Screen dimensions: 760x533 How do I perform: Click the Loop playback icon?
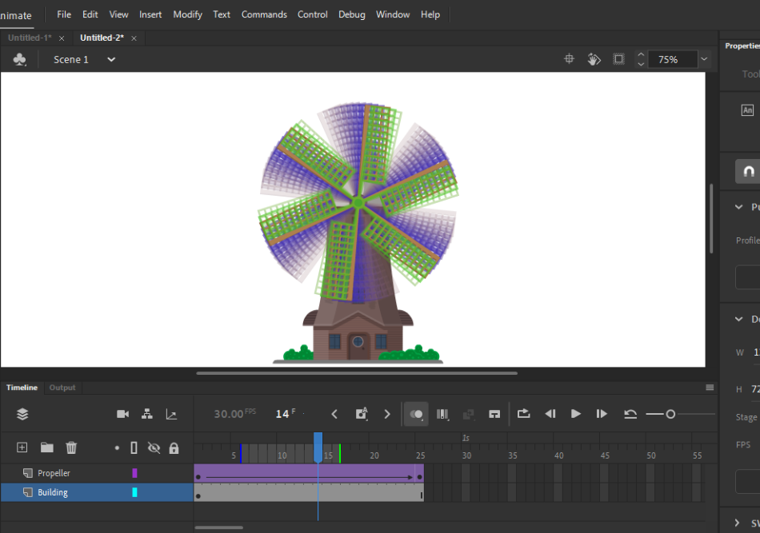523,414
